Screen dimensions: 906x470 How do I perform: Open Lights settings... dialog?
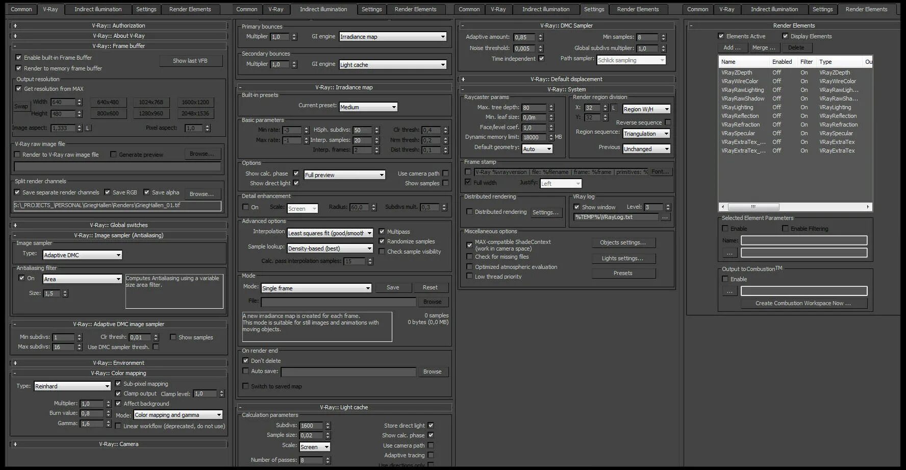pos(623,259)
